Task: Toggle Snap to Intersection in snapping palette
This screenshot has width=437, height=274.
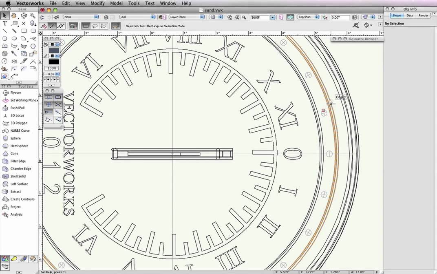Action: tap(58, 104)
